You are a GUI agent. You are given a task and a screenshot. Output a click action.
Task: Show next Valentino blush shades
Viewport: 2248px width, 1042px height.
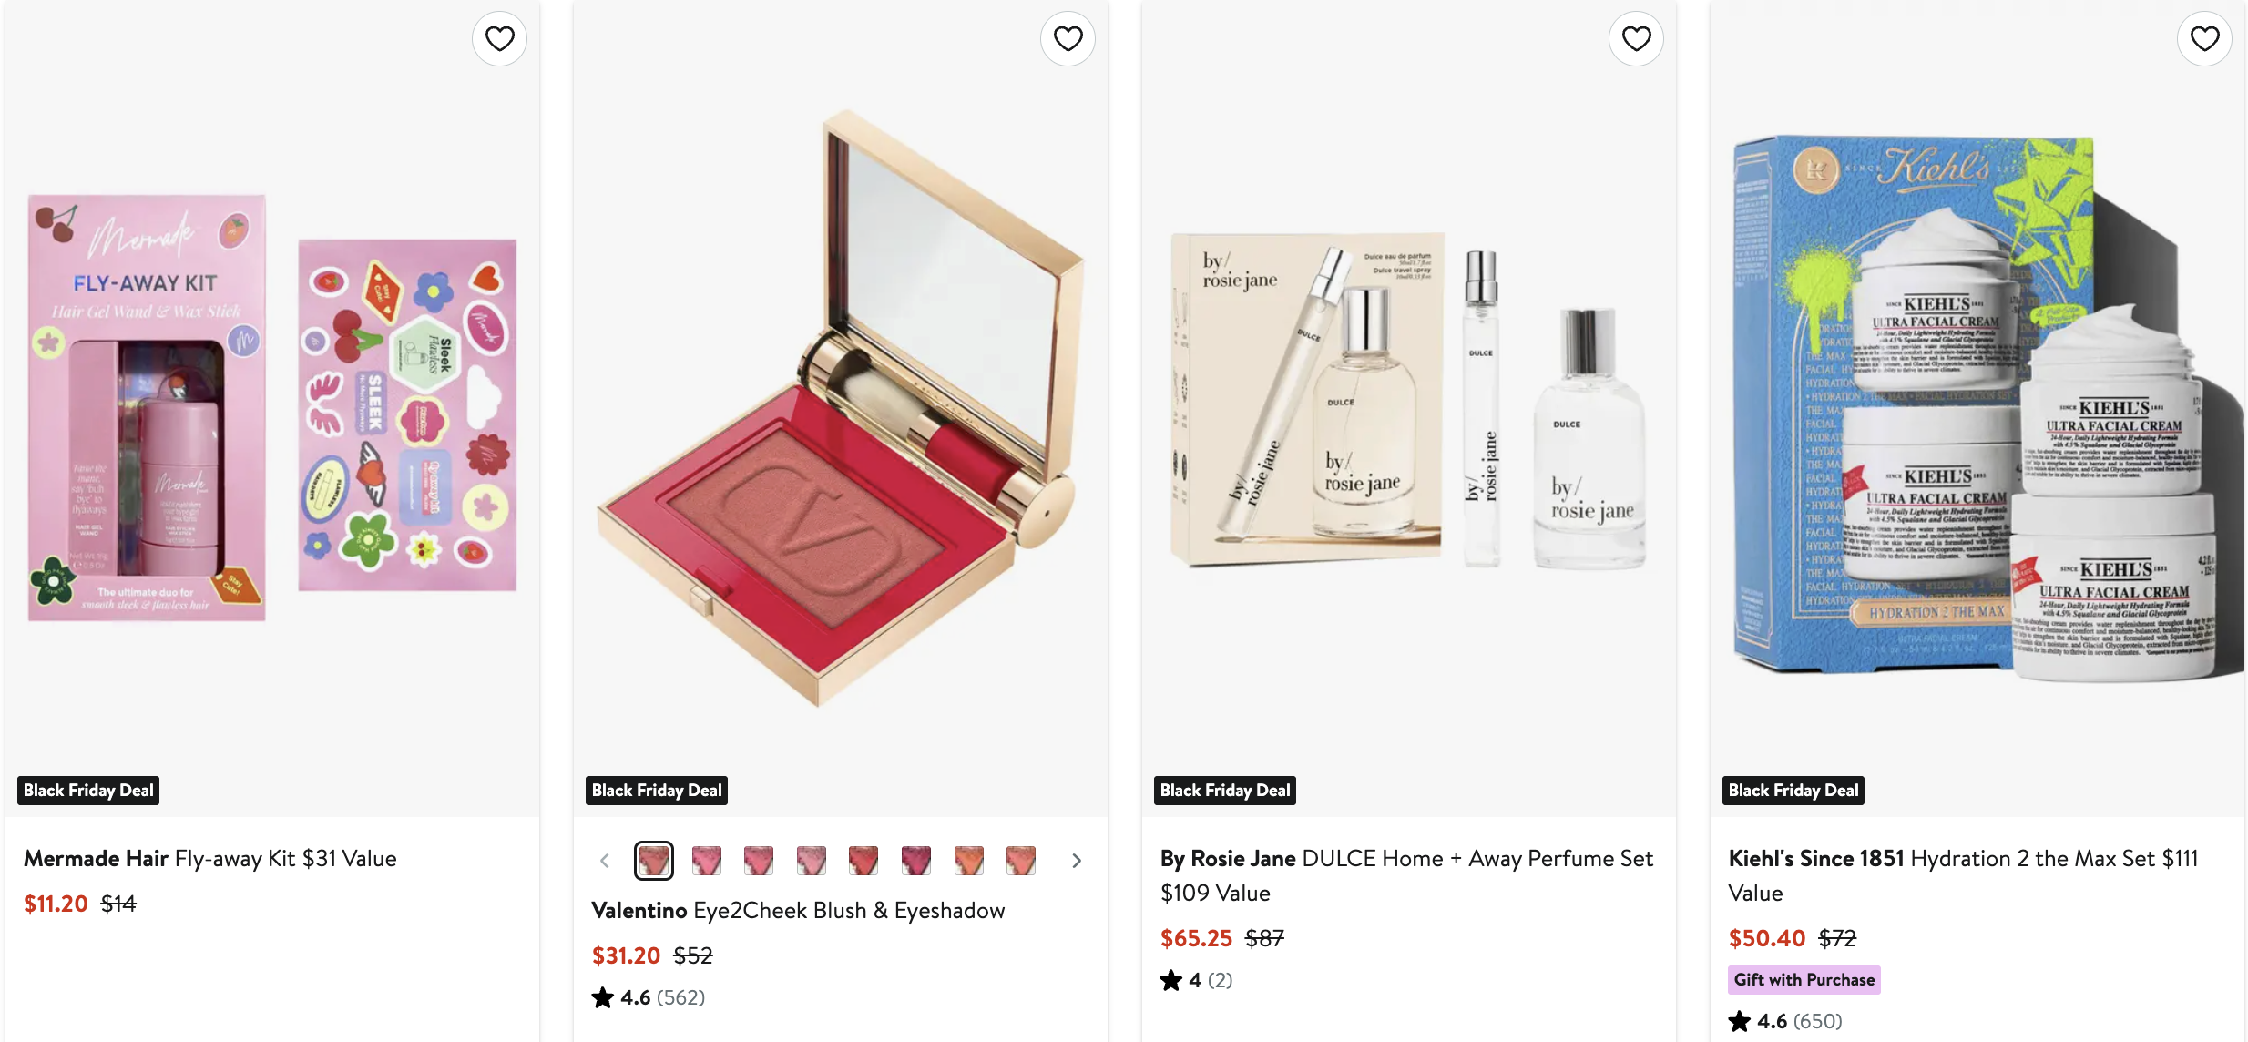pyautogui.click(x=1077, y=861)
